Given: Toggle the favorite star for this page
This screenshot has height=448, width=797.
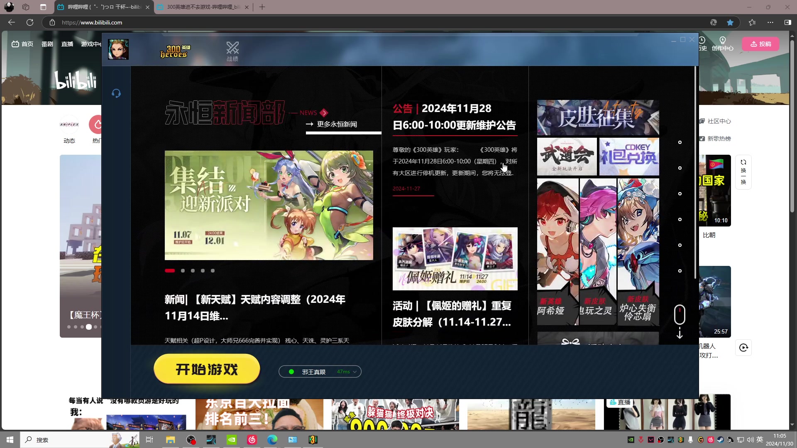Looking at the screenshot, I should click(x=730, y=22).
